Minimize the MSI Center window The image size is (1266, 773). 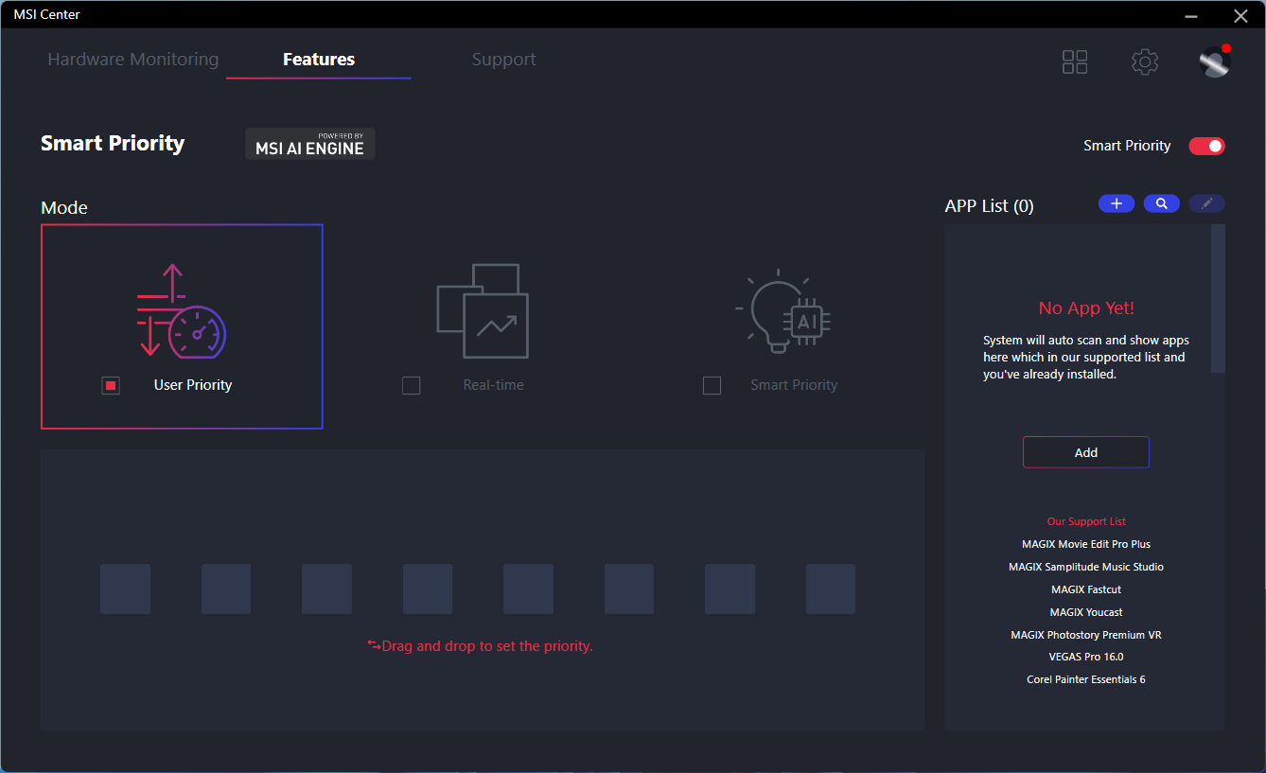pyautogui.click(x=1191, y=15)
